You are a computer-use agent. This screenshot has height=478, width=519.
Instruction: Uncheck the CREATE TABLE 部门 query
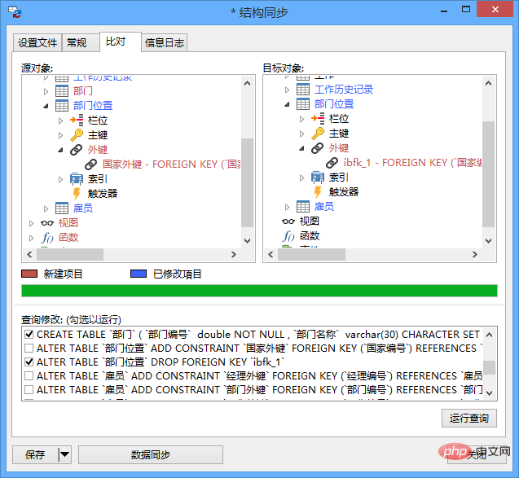click(x=29, y=335)
